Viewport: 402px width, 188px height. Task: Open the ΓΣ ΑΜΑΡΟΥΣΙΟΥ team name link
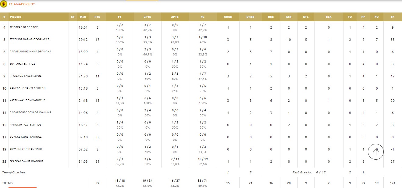22,5
